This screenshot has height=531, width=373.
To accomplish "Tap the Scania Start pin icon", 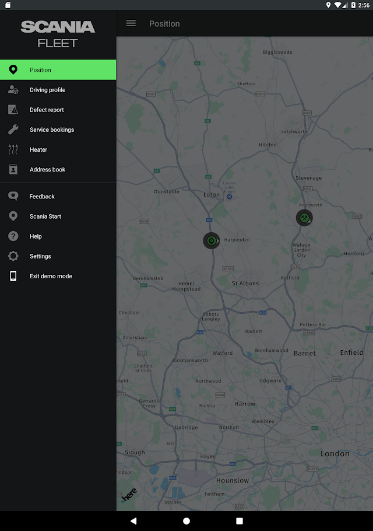I will 13,216.
